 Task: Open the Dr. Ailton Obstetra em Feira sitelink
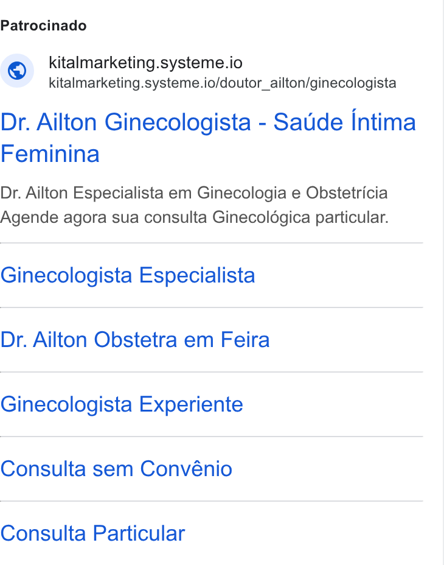(x=134, y=340)
